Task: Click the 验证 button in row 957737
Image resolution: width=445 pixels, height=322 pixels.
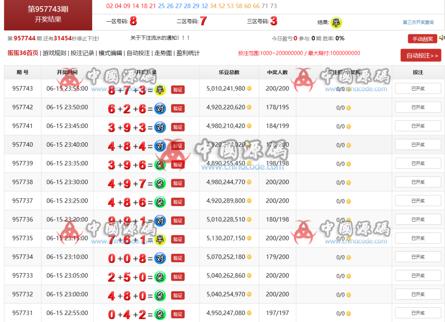Action: coord(178,202)
